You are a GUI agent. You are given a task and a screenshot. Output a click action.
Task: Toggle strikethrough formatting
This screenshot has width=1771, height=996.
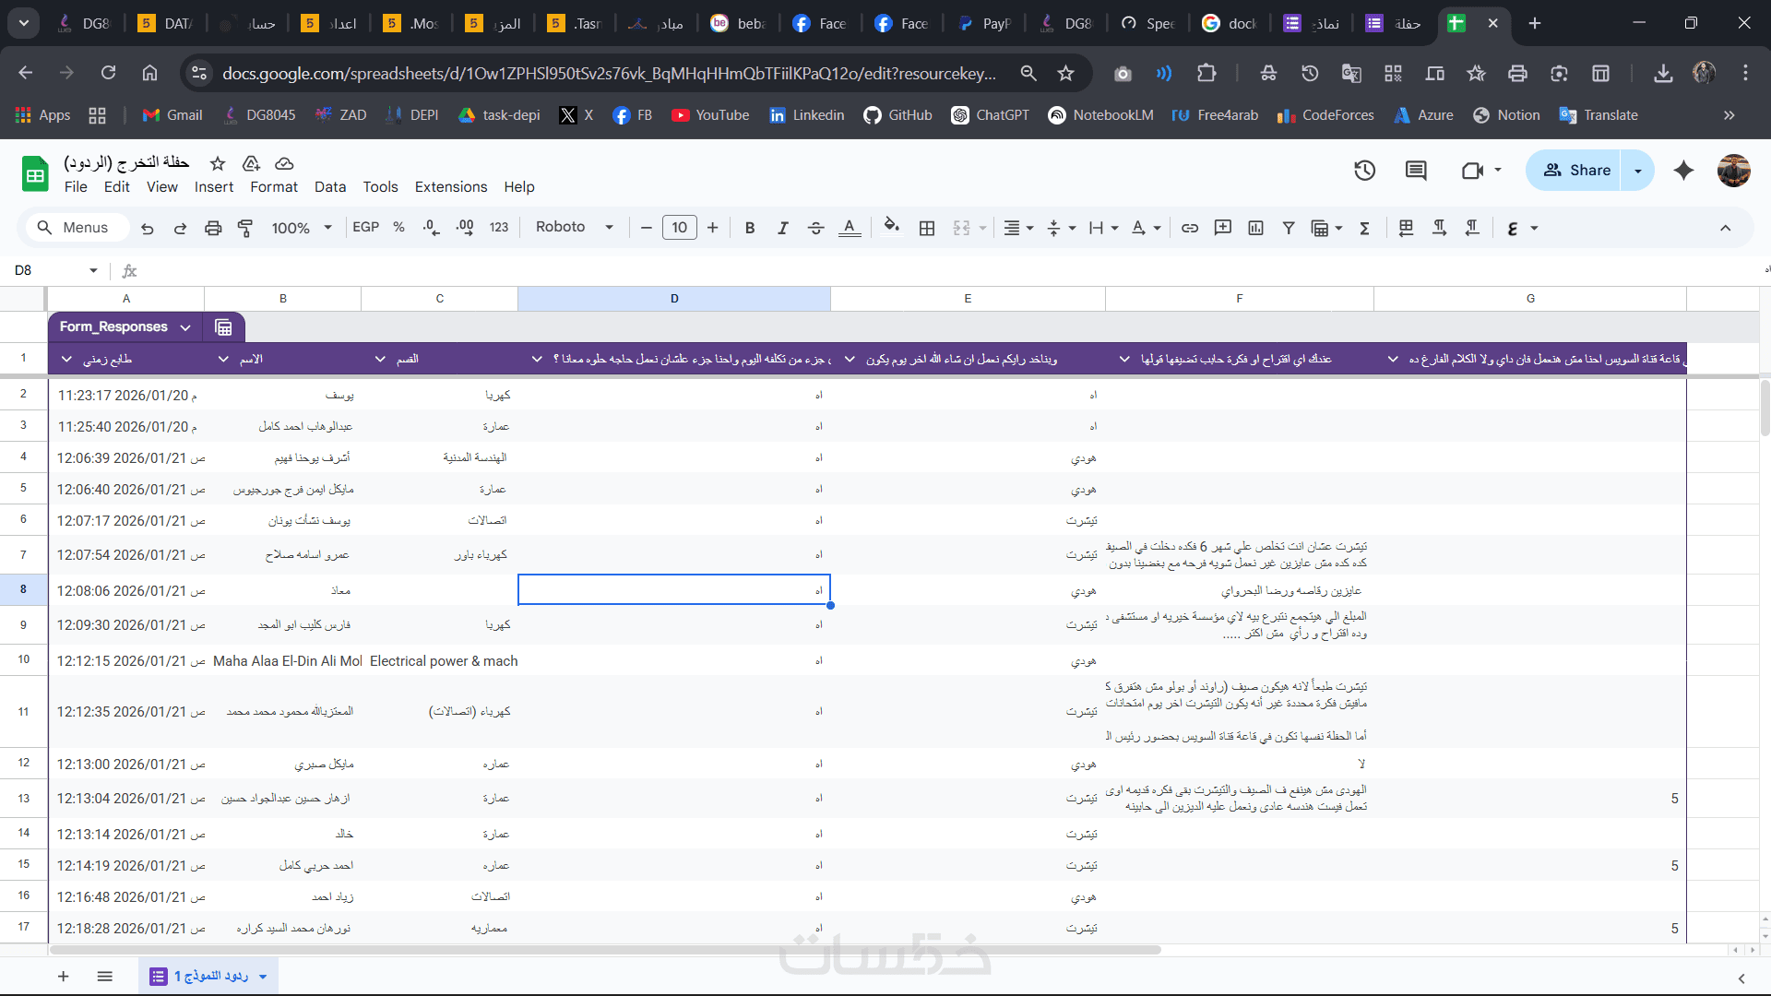[x=815, y=228]
